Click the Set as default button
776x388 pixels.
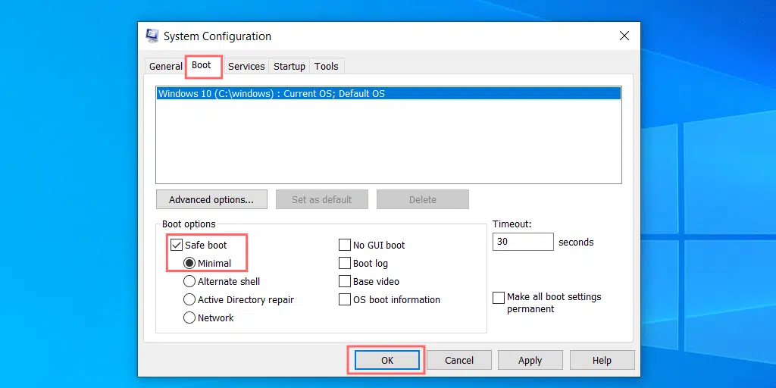[321, 199]
